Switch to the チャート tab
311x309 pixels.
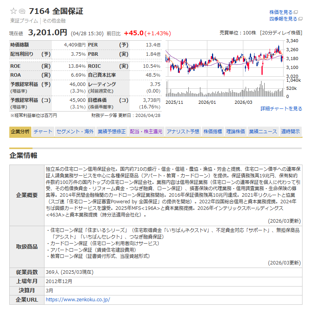click(43, 132)
